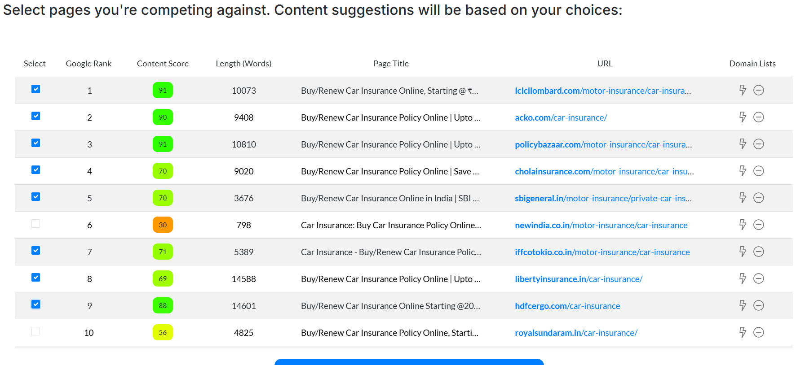
Task: Click lightning icon for hdfcergo.com row
Action: [743, 305]
